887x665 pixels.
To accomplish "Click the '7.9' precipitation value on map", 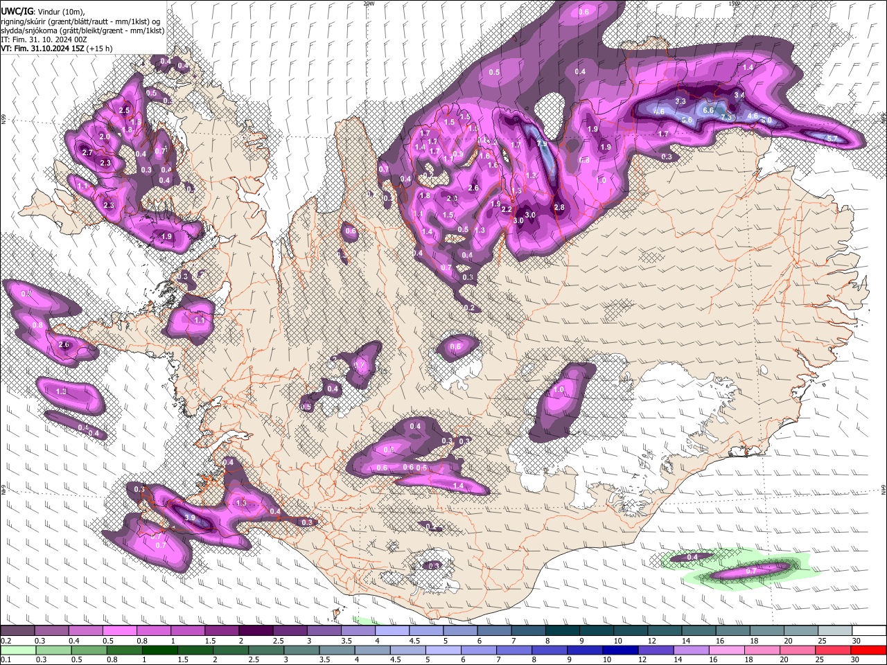I will [x=542, y=143].
